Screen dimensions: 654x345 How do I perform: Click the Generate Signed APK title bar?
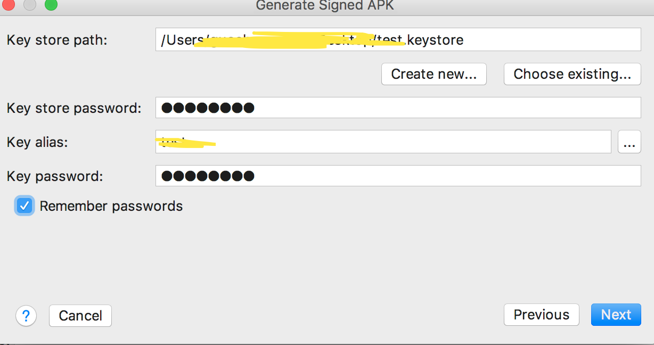(x=325, y=5)
